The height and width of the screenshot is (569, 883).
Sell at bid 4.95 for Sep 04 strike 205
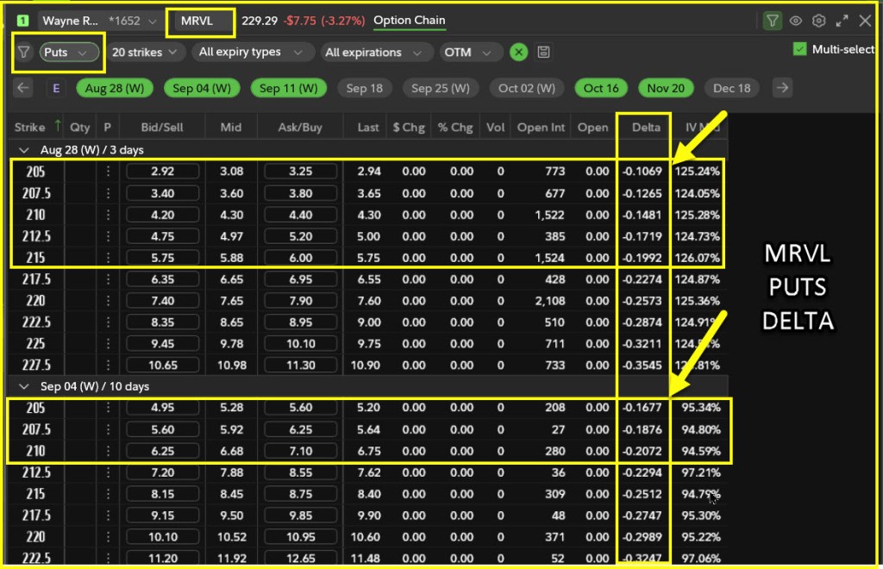coord(162,408)
